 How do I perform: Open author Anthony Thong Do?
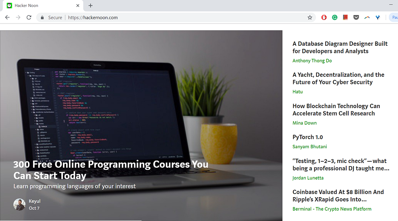[x=312, y=60]
